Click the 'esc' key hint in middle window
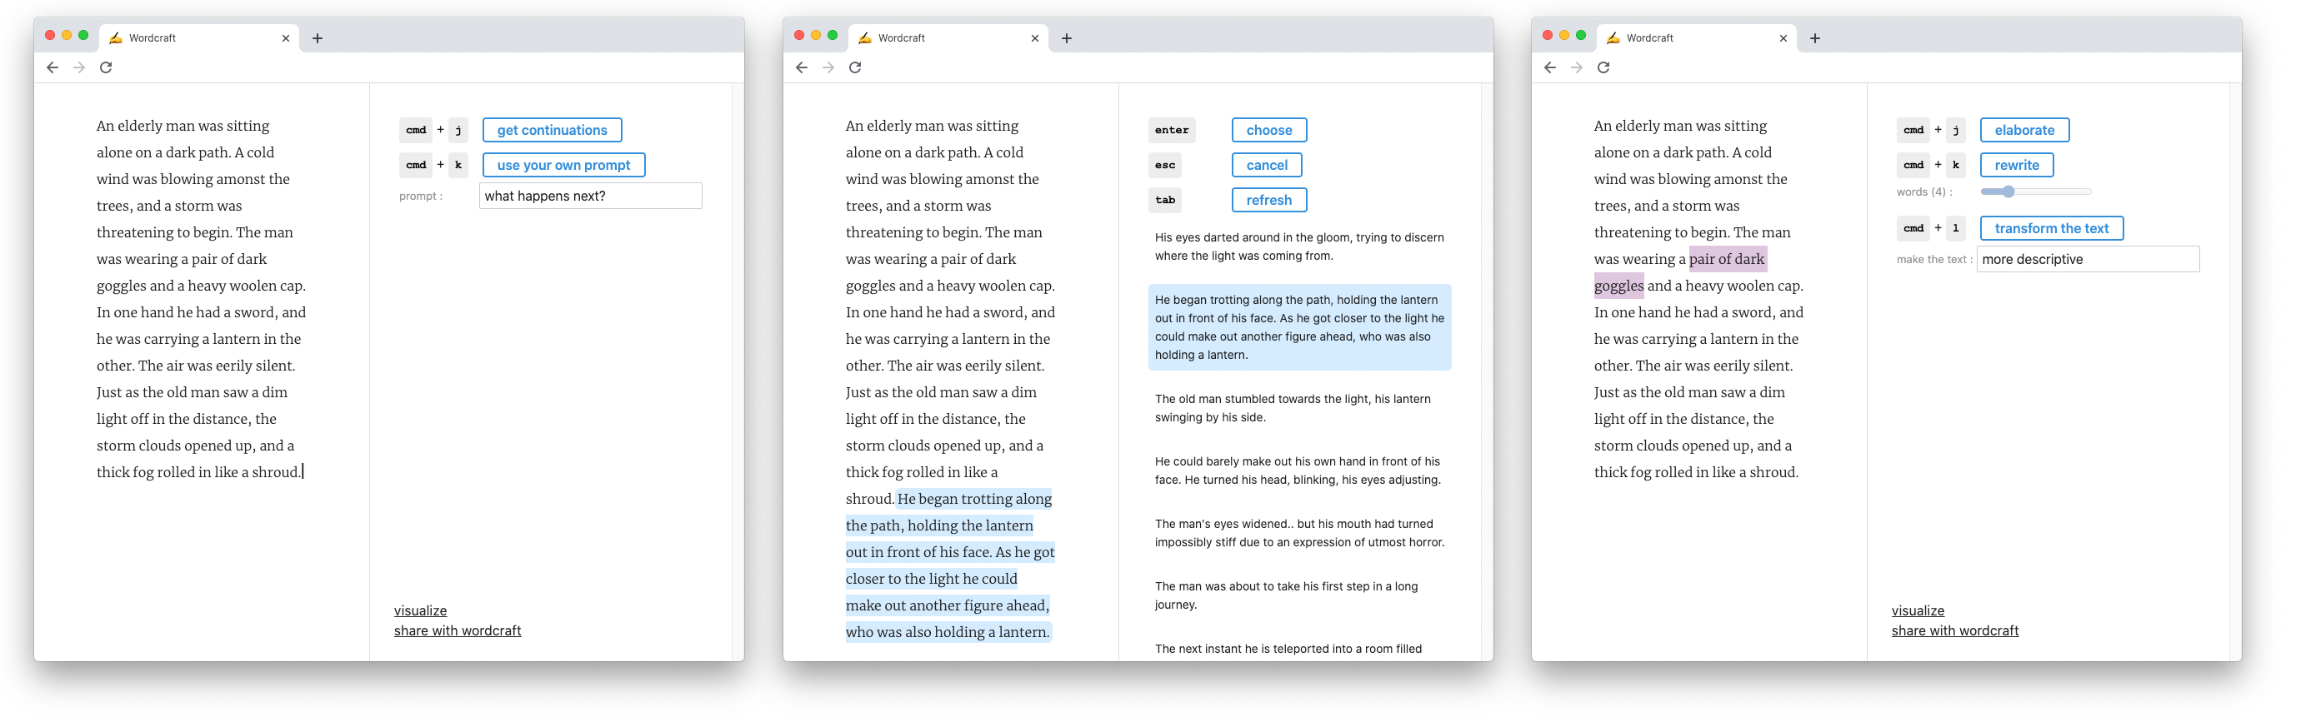Image resolution: width=2306 pixels, height=717 pixels. [1166, 166]
